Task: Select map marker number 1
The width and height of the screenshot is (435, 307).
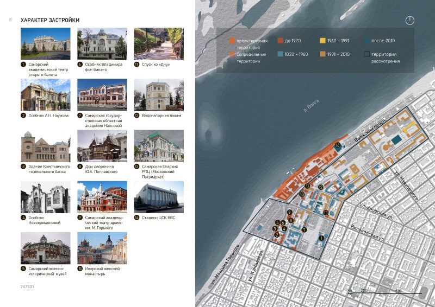Action: 321,238
